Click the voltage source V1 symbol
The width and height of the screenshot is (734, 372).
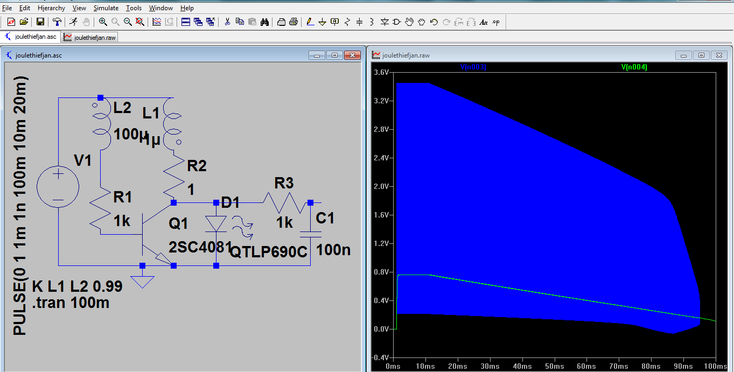tap(58, 188)
